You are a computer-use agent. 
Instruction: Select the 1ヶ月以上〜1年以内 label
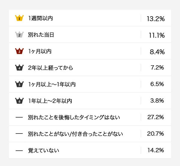[52, 84]
